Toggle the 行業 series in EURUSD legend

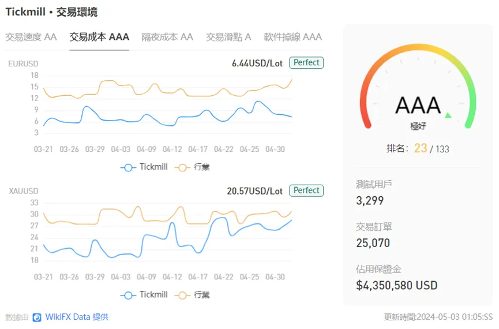(x=192, y=167)
